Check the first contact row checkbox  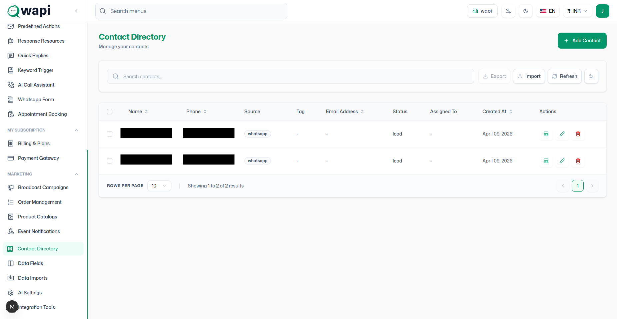[110, 134]
